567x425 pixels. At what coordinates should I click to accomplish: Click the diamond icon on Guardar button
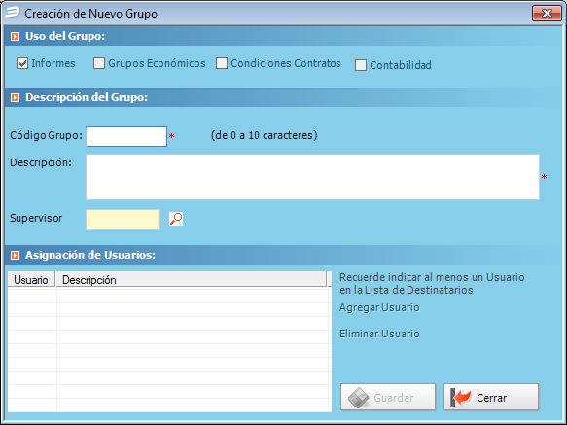coord(358,398)
